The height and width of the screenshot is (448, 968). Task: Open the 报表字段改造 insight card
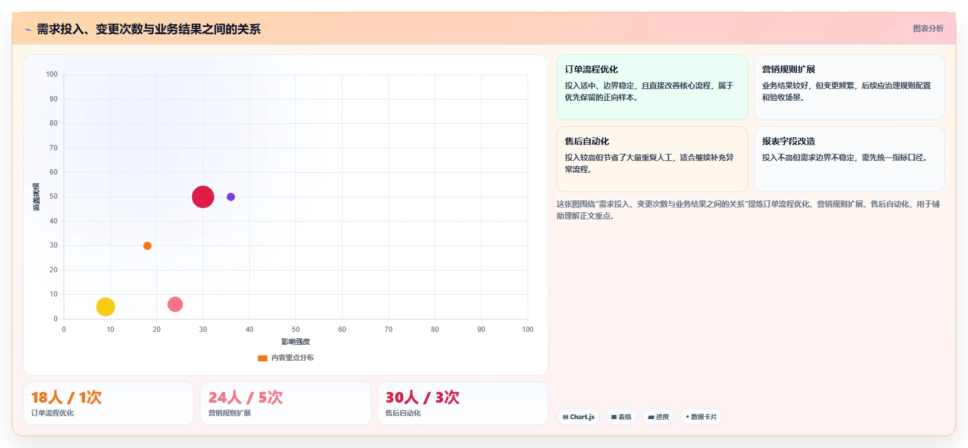[849, 159]
